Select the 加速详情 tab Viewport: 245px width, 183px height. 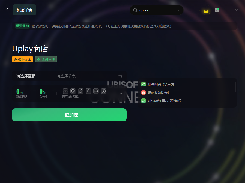pos(24,10)
